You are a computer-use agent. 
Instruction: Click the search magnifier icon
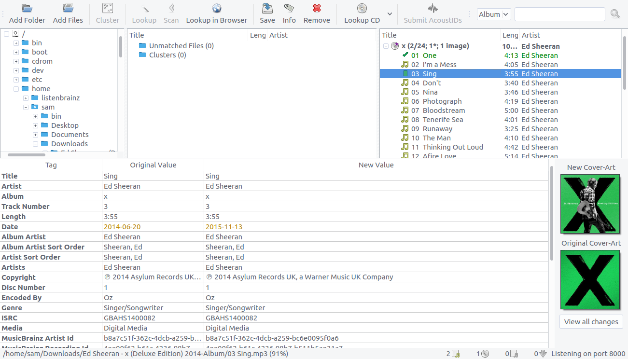[x=615, y=14]
